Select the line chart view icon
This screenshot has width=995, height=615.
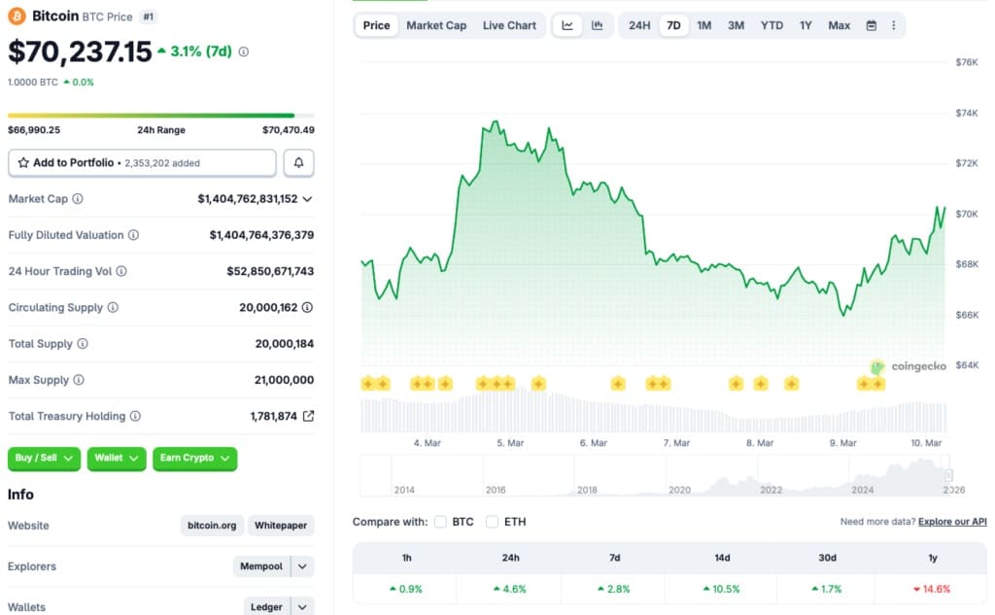click(x=566, y=25)
